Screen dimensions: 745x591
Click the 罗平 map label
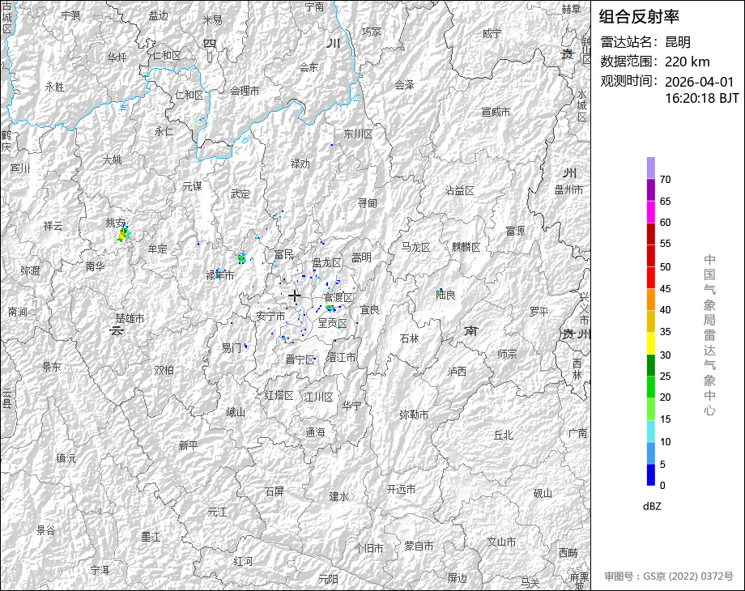539,311
